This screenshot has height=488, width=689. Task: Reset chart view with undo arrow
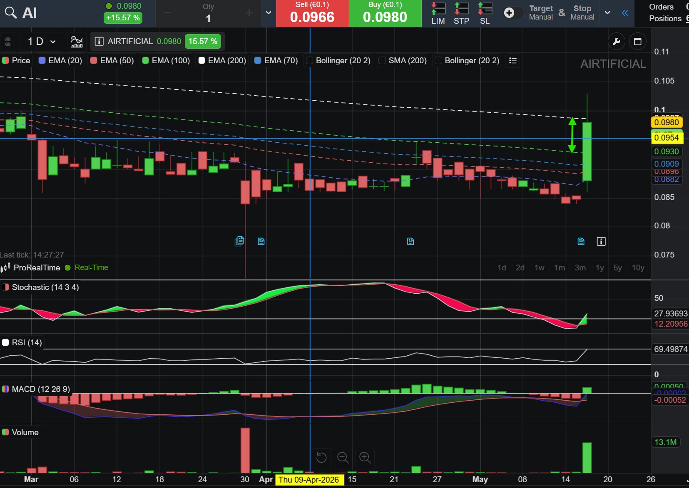point(321,458)
